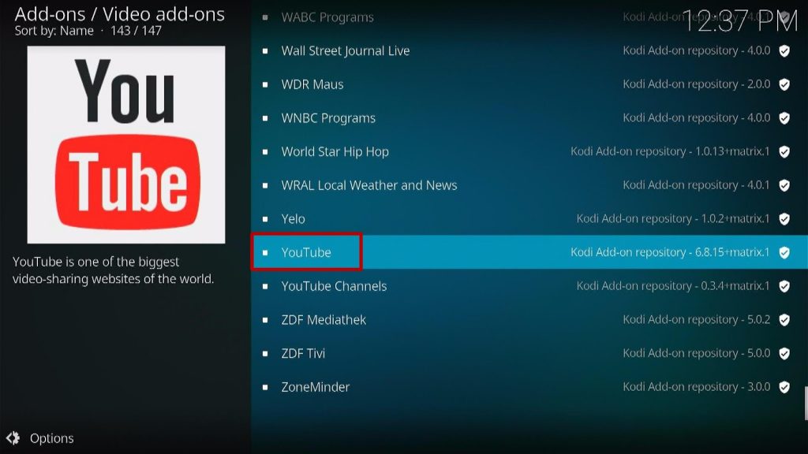Click bullet marker beside WDR Maus
This screenshot has height=454, width=808.
[265, 84]
